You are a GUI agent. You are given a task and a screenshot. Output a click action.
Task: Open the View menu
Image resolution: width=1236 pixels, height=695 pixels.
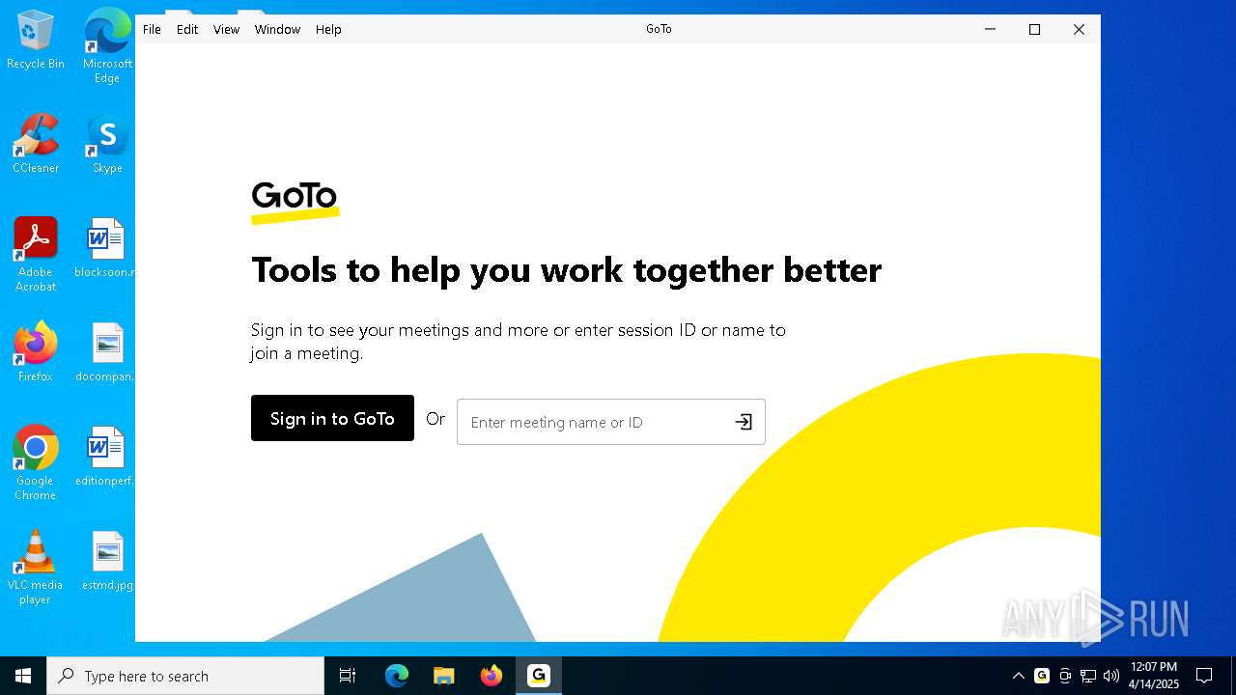click(226, 29)
